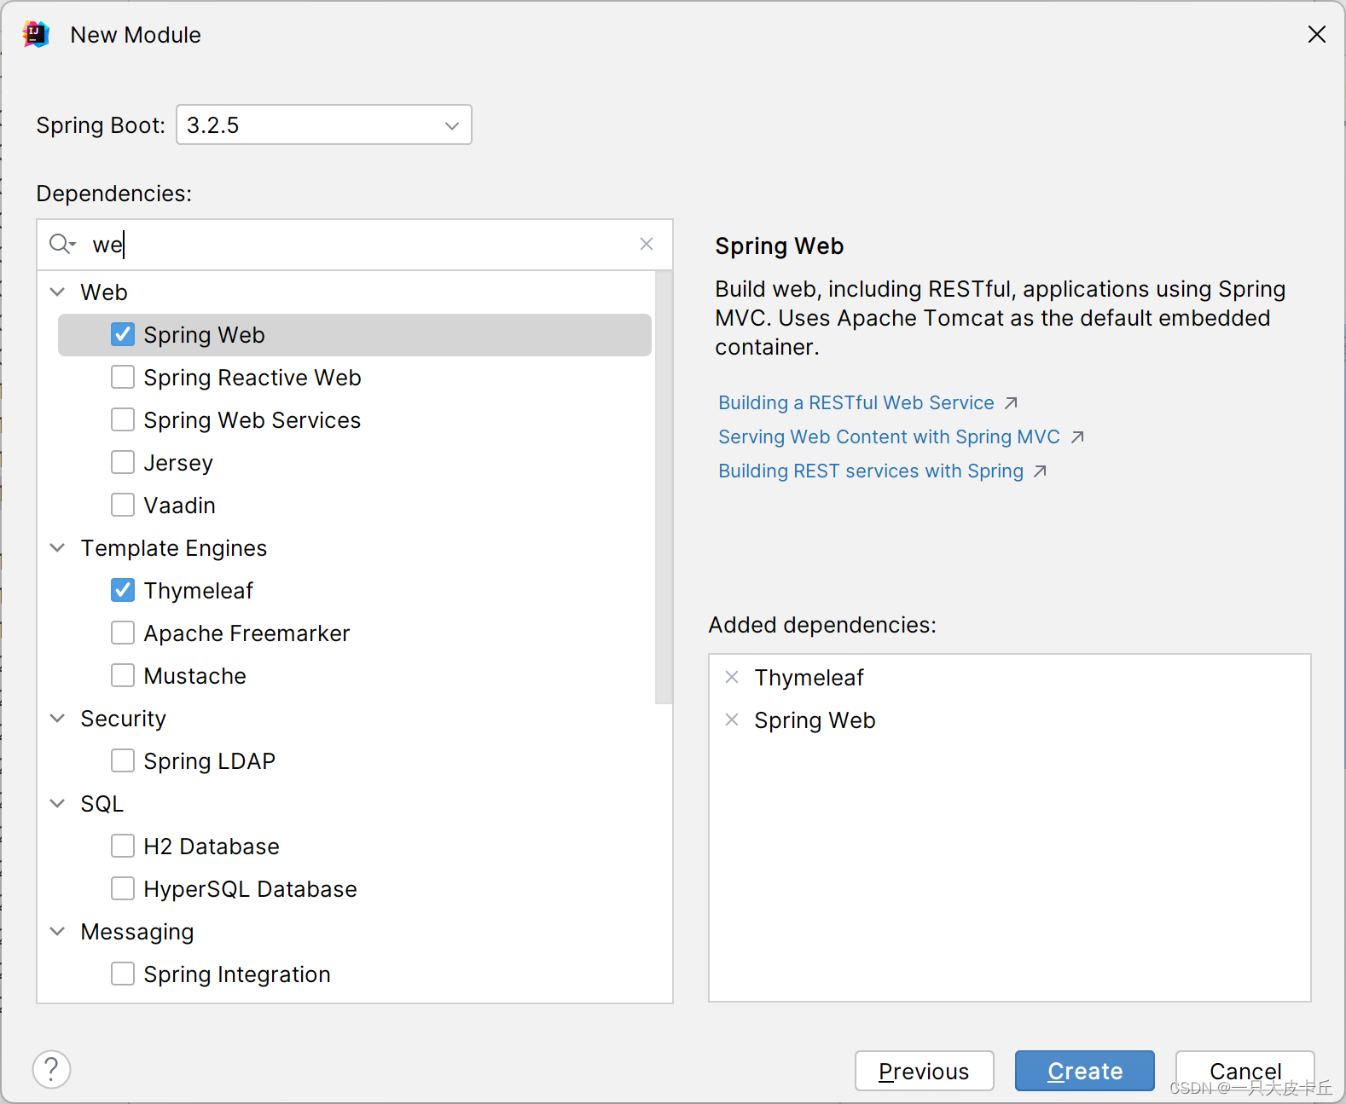The width and height of the screenshot is (1346, 1104).
Task: Click the dependencies search input field
Action: click(x=355, y=245)
